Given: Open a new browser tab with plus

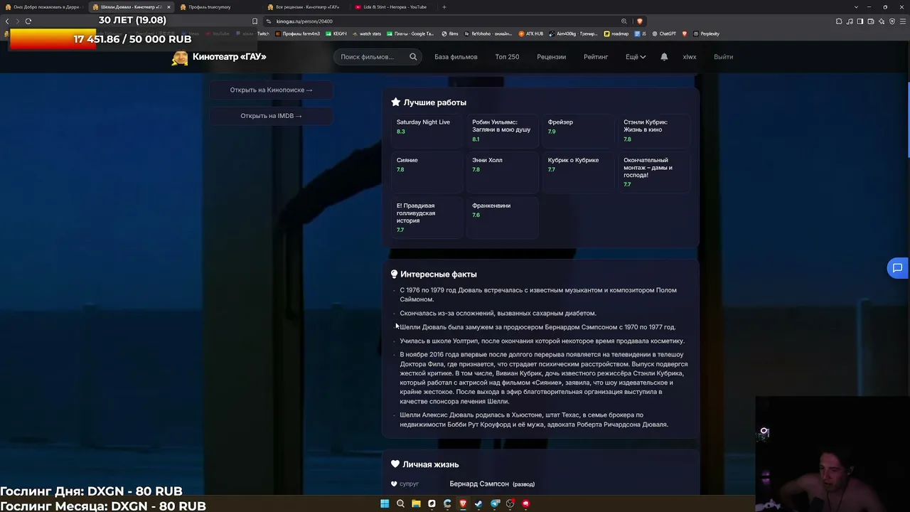Looking at the screenshot, I should 444,7.
